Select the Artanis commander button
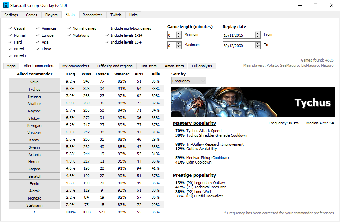This screenshot has width=340, height=222. [35, 154]
